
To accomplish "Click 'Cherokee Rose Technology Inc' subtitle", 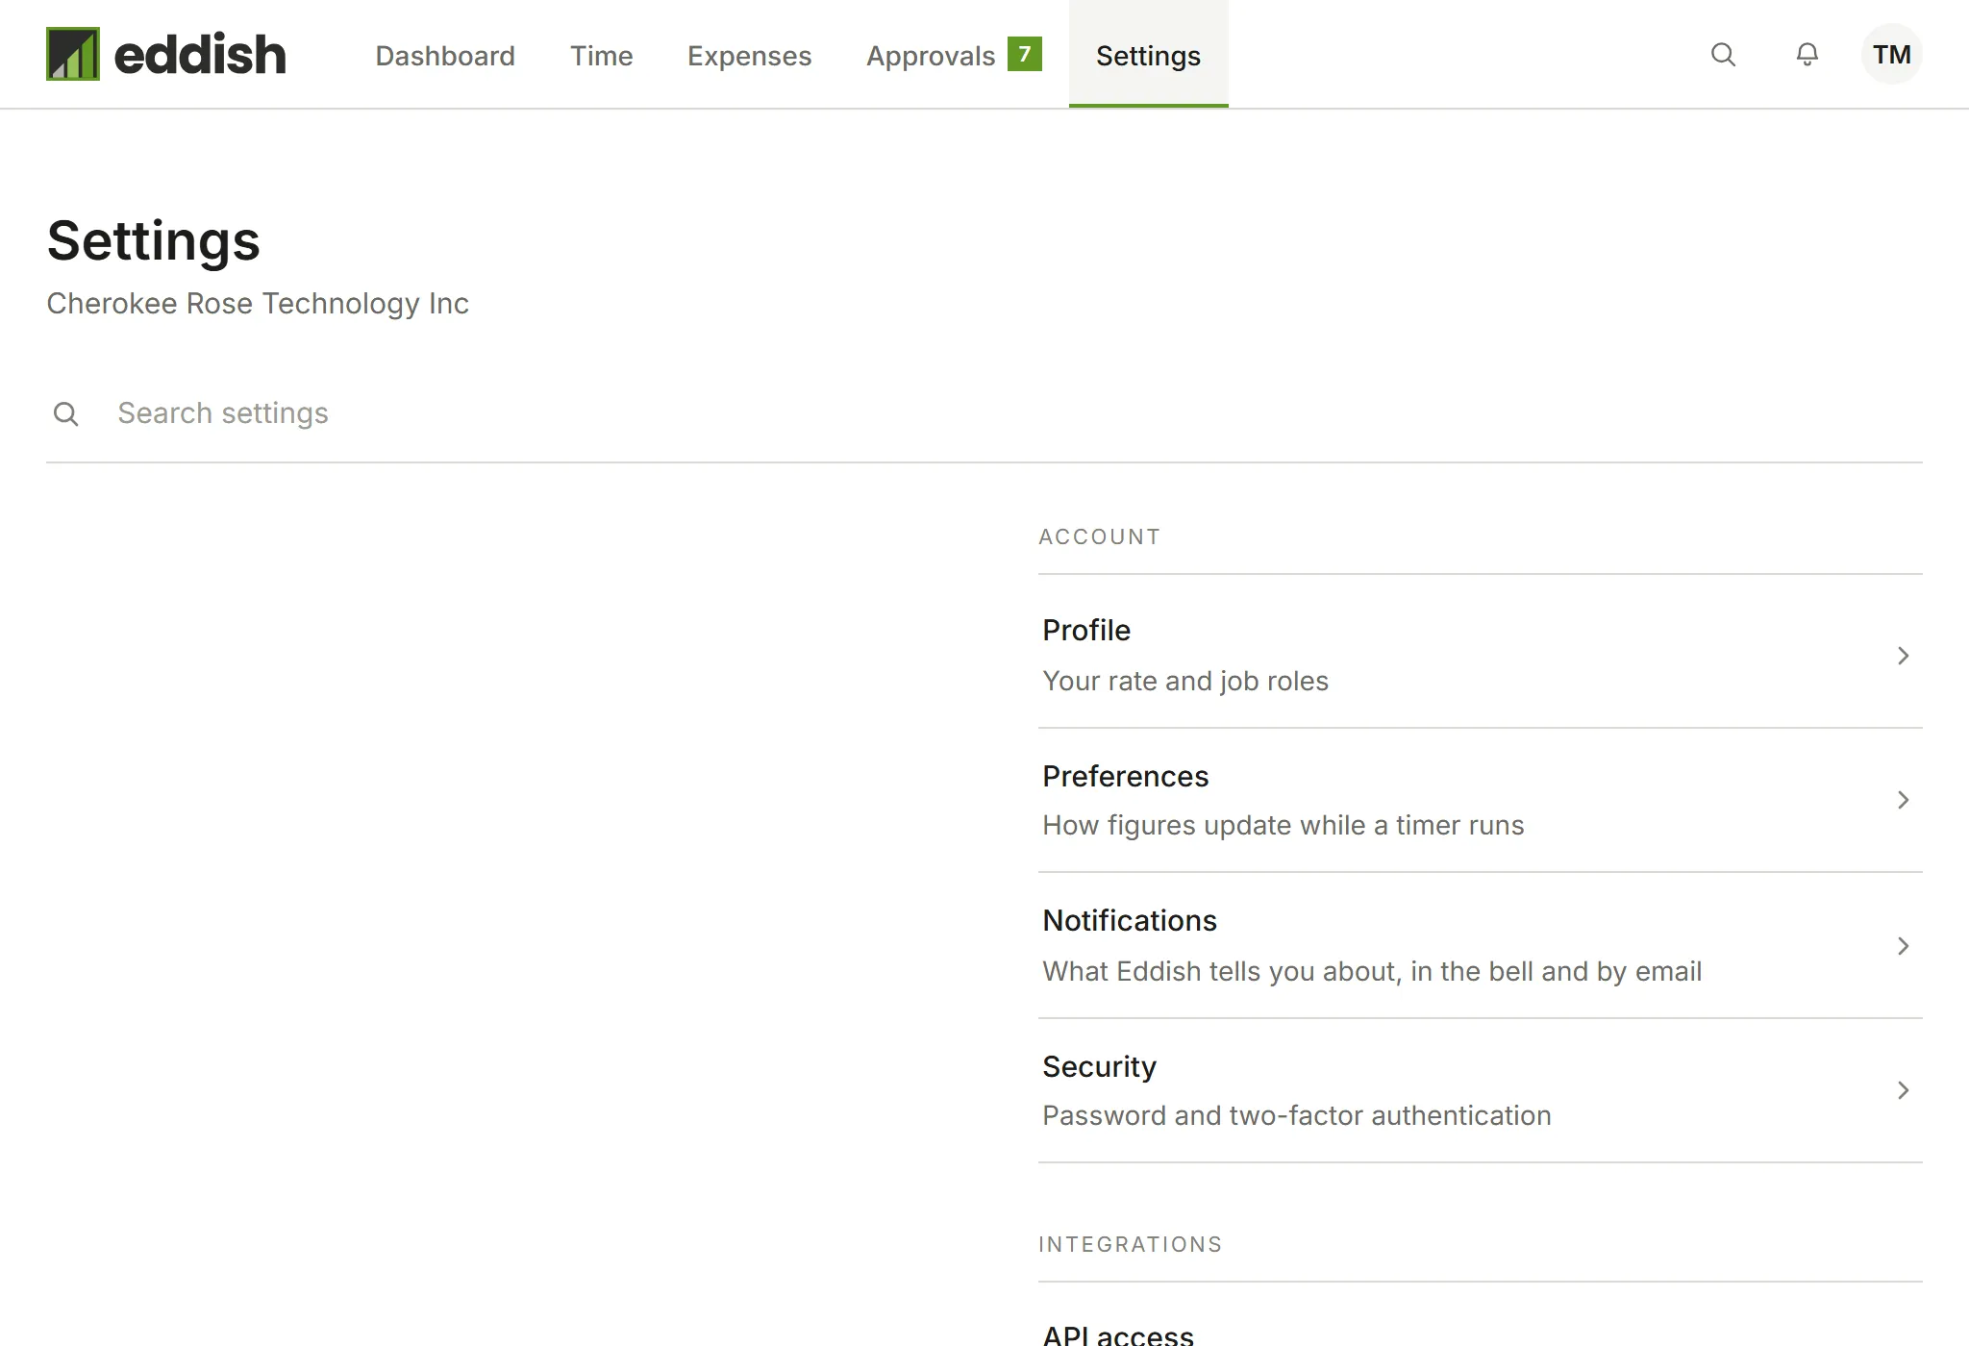I will (x=258, y=304).
